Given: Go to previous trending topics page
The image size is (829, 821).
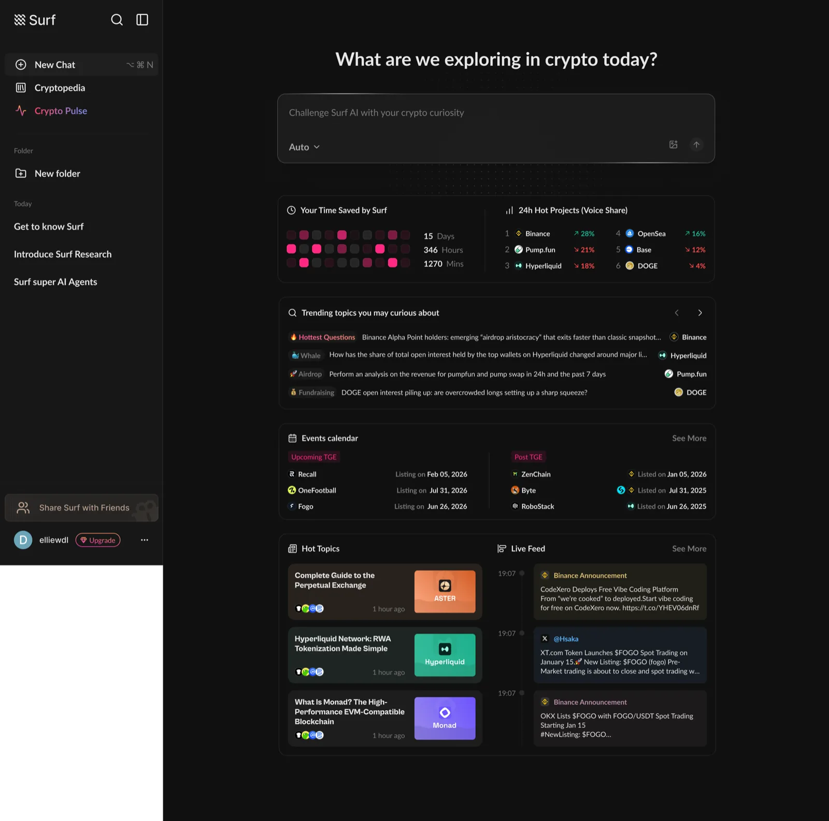Looking at the screenshot, I should [x=677, y=313].
